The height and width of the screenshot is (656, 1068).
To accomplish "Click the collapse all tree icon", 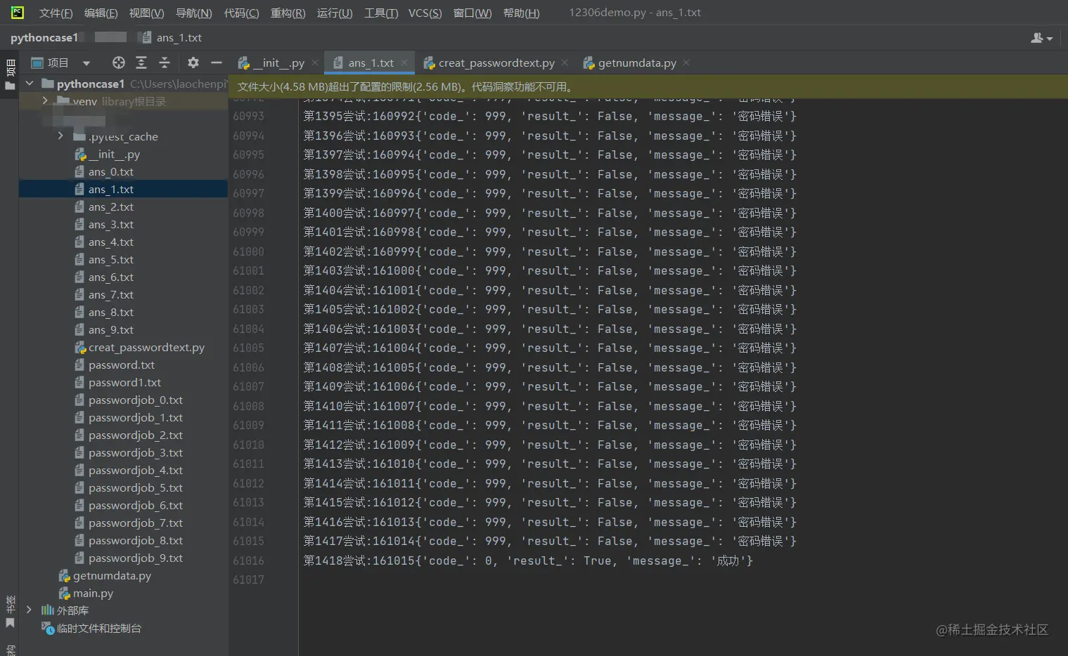I will point(165,63).
